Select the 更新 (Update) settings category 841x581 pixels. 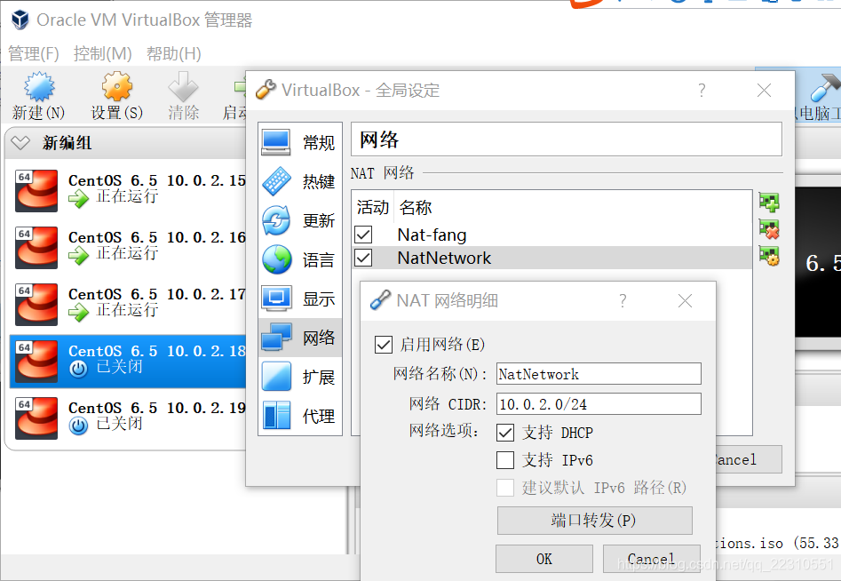tap(299, 220)
